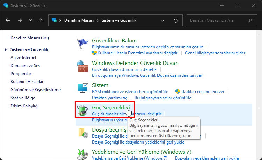Open Bu bilgisayarın adını görüntüle

point(163,98)
